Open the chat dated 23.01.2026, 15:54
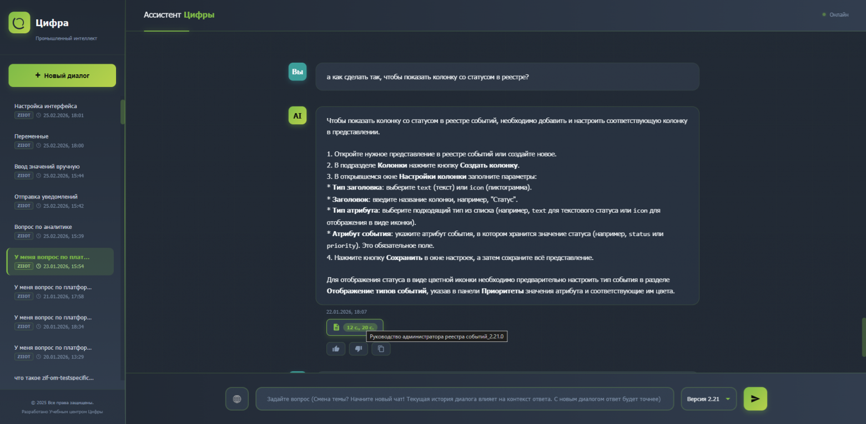This screenshot has width=866, height=424. [60, 262]
